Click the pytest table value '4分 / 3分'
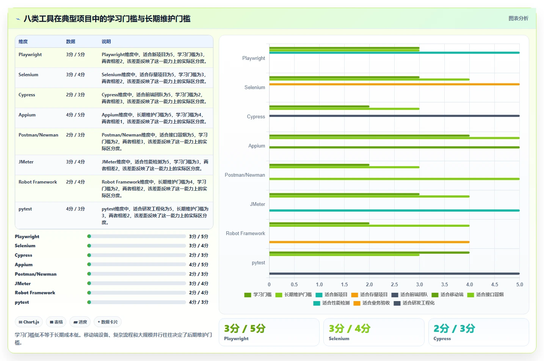This screenshot has width=544, height=361. [75, 209]
